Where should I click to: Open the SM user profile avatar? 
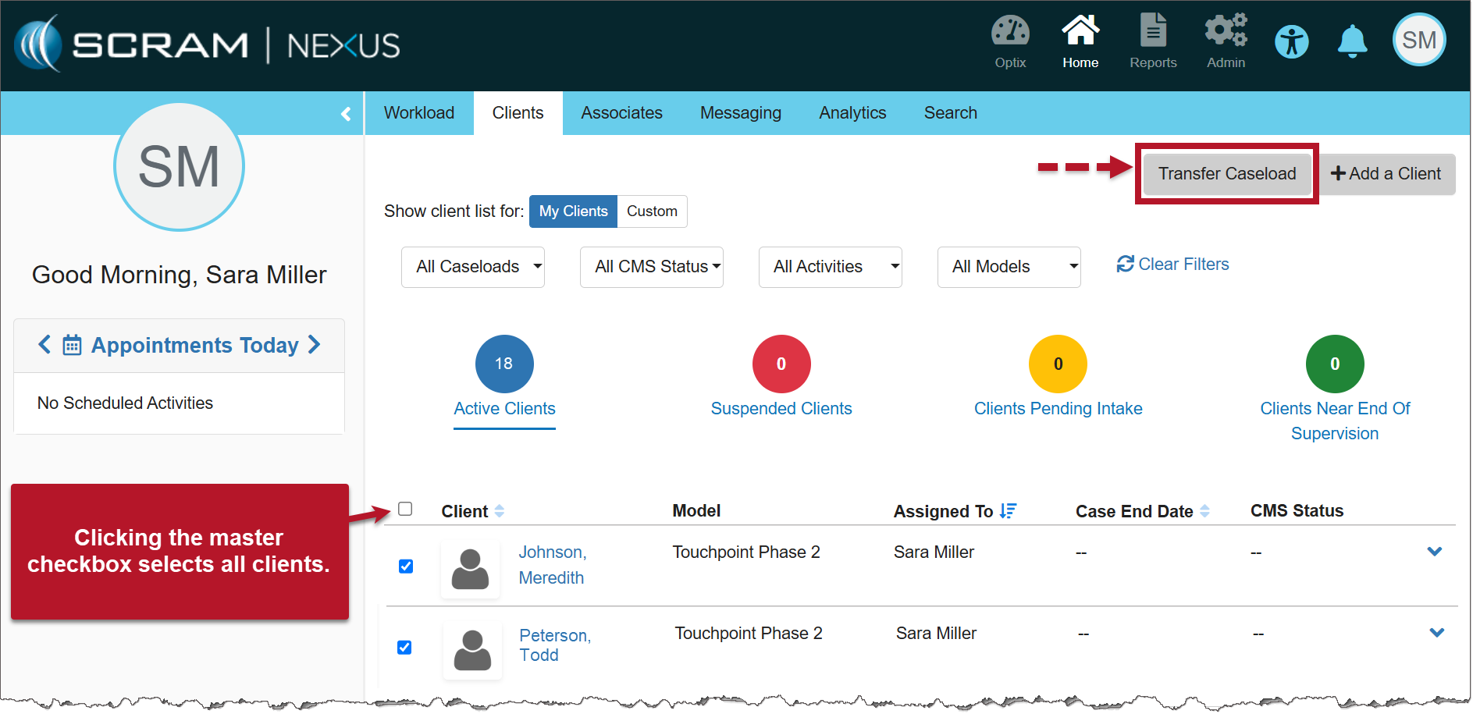[1418, 41]
